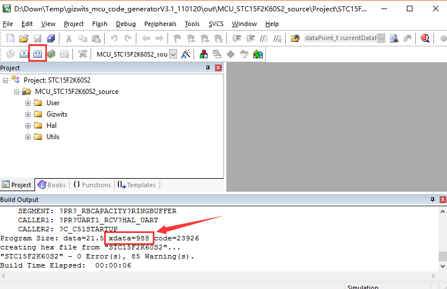
Task: Collapse the MCU_STC15F2K60S2_source target node
Action: (x=17, y=92)
